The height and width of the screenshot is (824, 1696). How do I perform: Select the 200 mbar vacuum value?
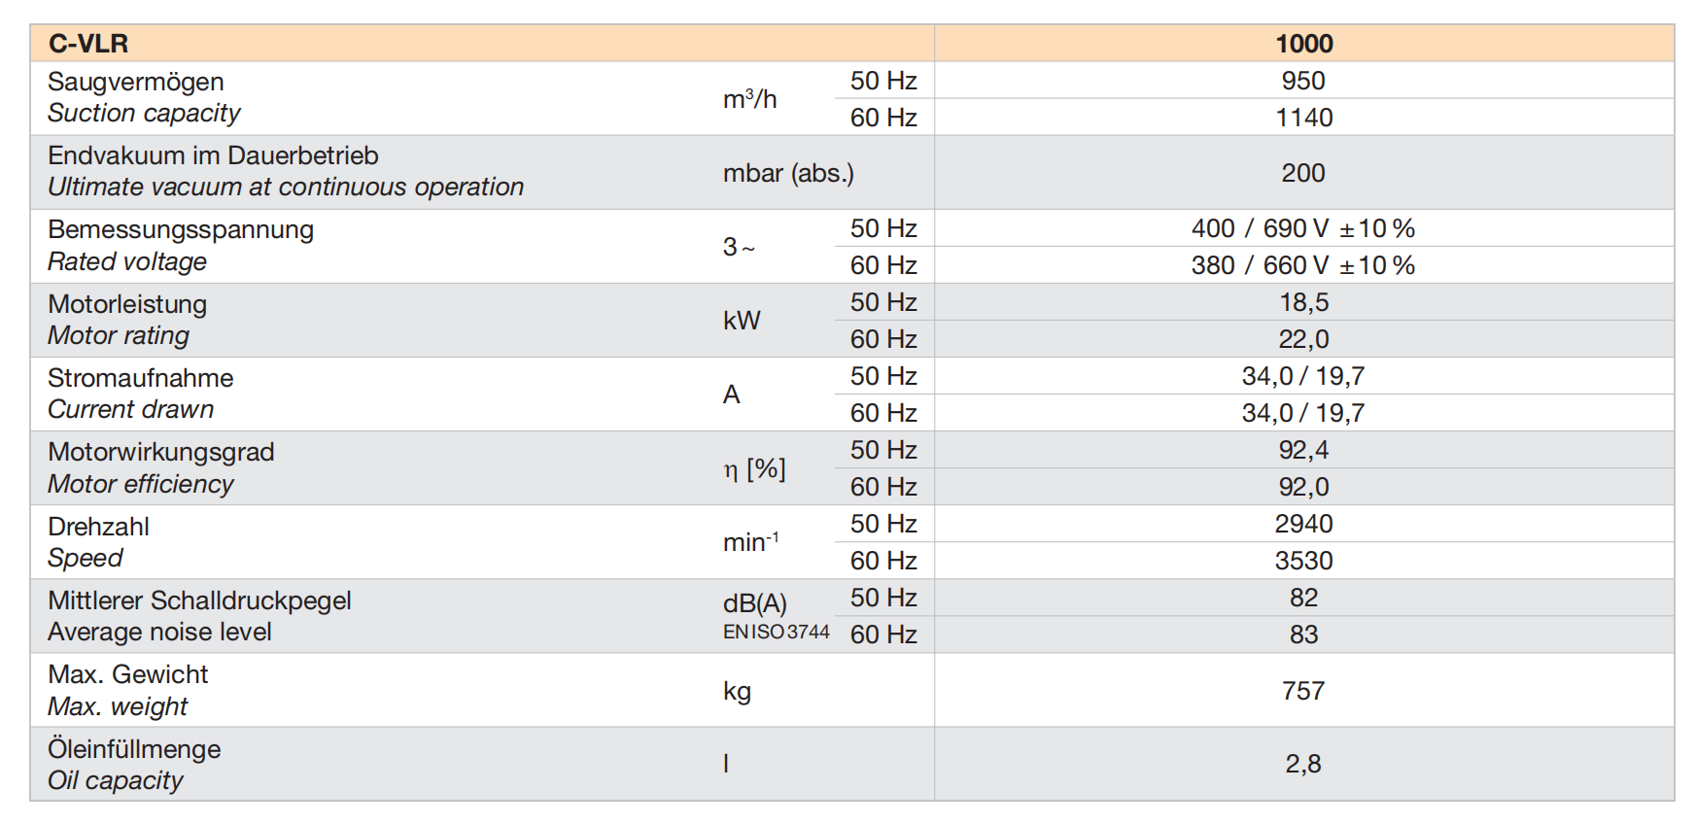[1303, 173]
